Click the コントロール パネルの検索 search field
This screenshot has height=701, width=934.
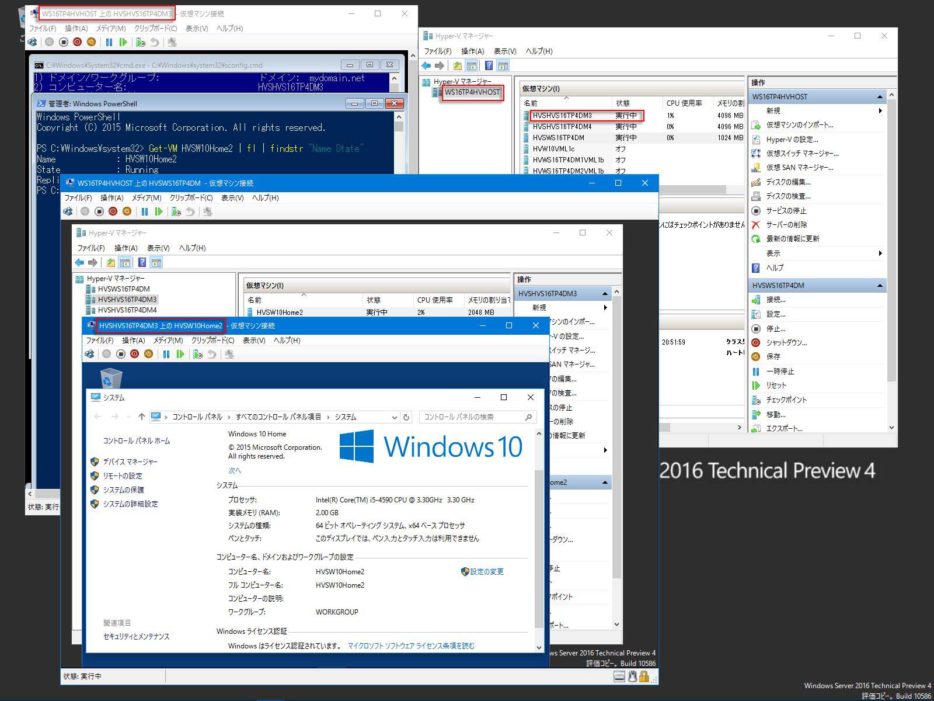click(472, 417)
